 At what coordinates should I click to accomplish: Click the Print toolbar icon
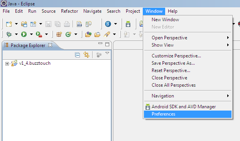point(67,24)
